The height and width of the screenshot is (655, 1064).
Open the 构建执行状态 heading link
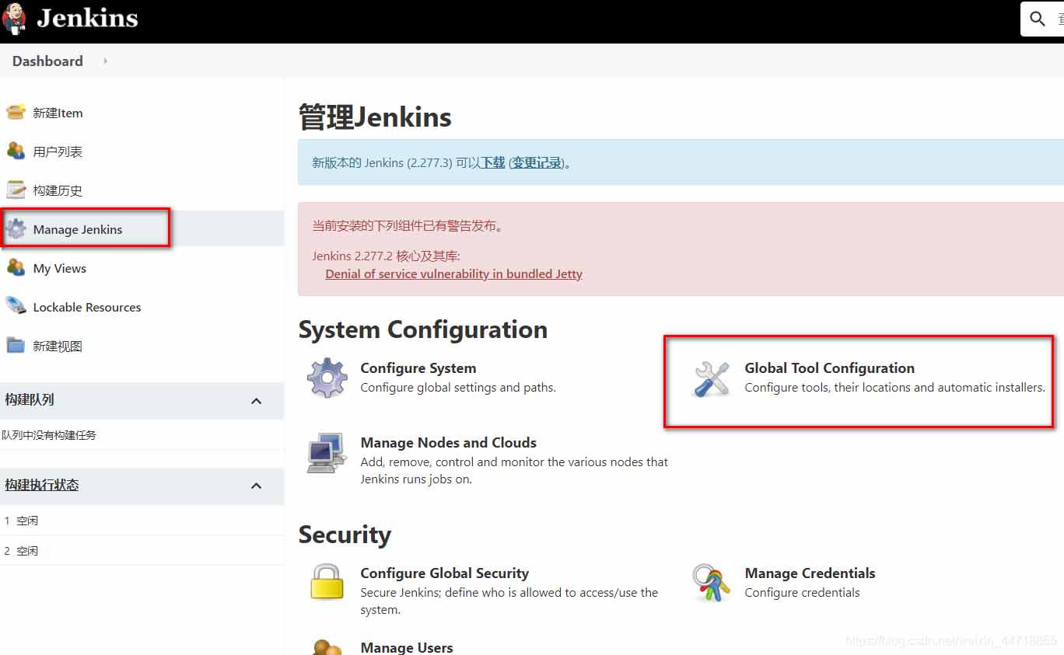[x=42, y=485]
